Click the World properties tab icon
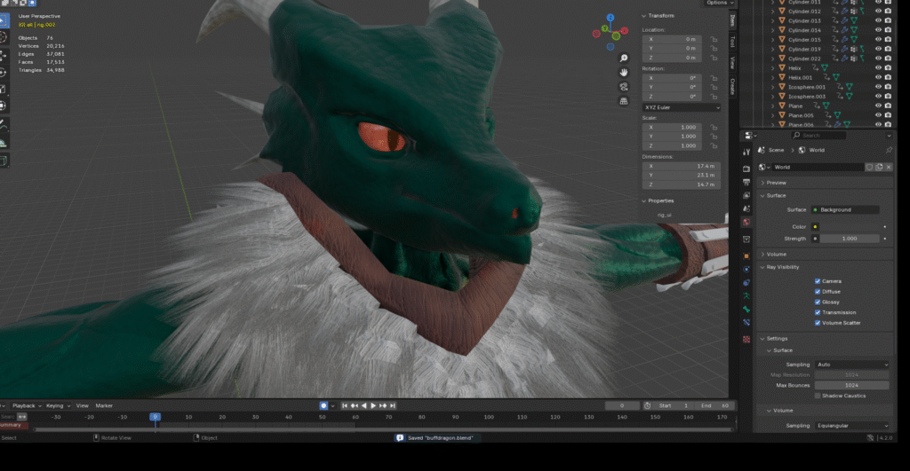 [x=746, y=222]
